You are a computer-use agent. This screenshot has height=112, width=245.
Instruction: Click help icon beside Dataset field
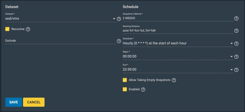click(119, 19)
